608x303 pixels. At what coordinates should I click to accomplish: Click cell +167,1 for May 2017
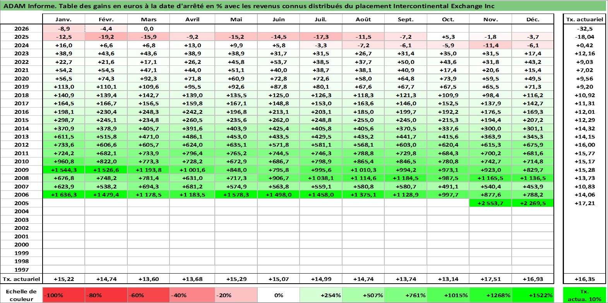236,103
